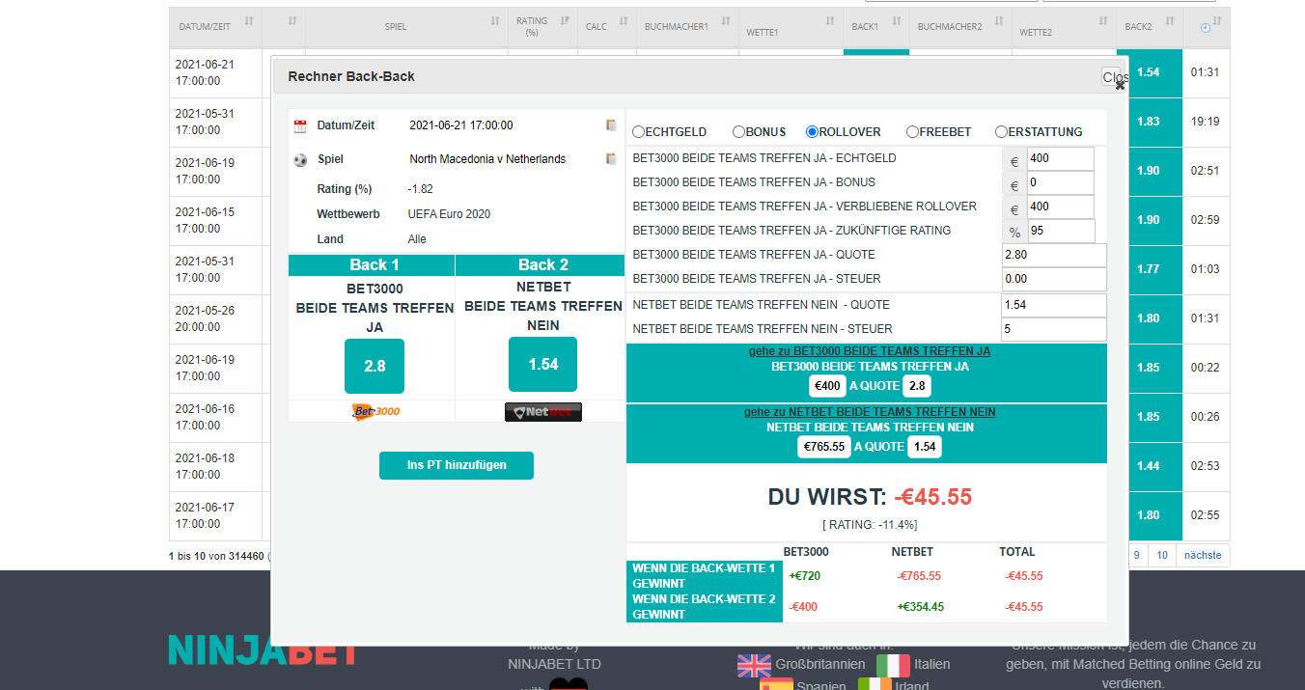This screenshot has height=690, width=1305.
Task: Edit the ZUKÜNFTIGE RATING field showing 95
Action: click(x=1061, y=232)
